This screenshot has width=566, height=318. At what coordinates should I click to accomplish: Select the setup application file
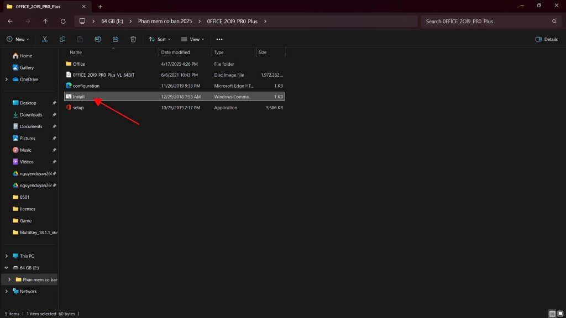tap(78, 108)
